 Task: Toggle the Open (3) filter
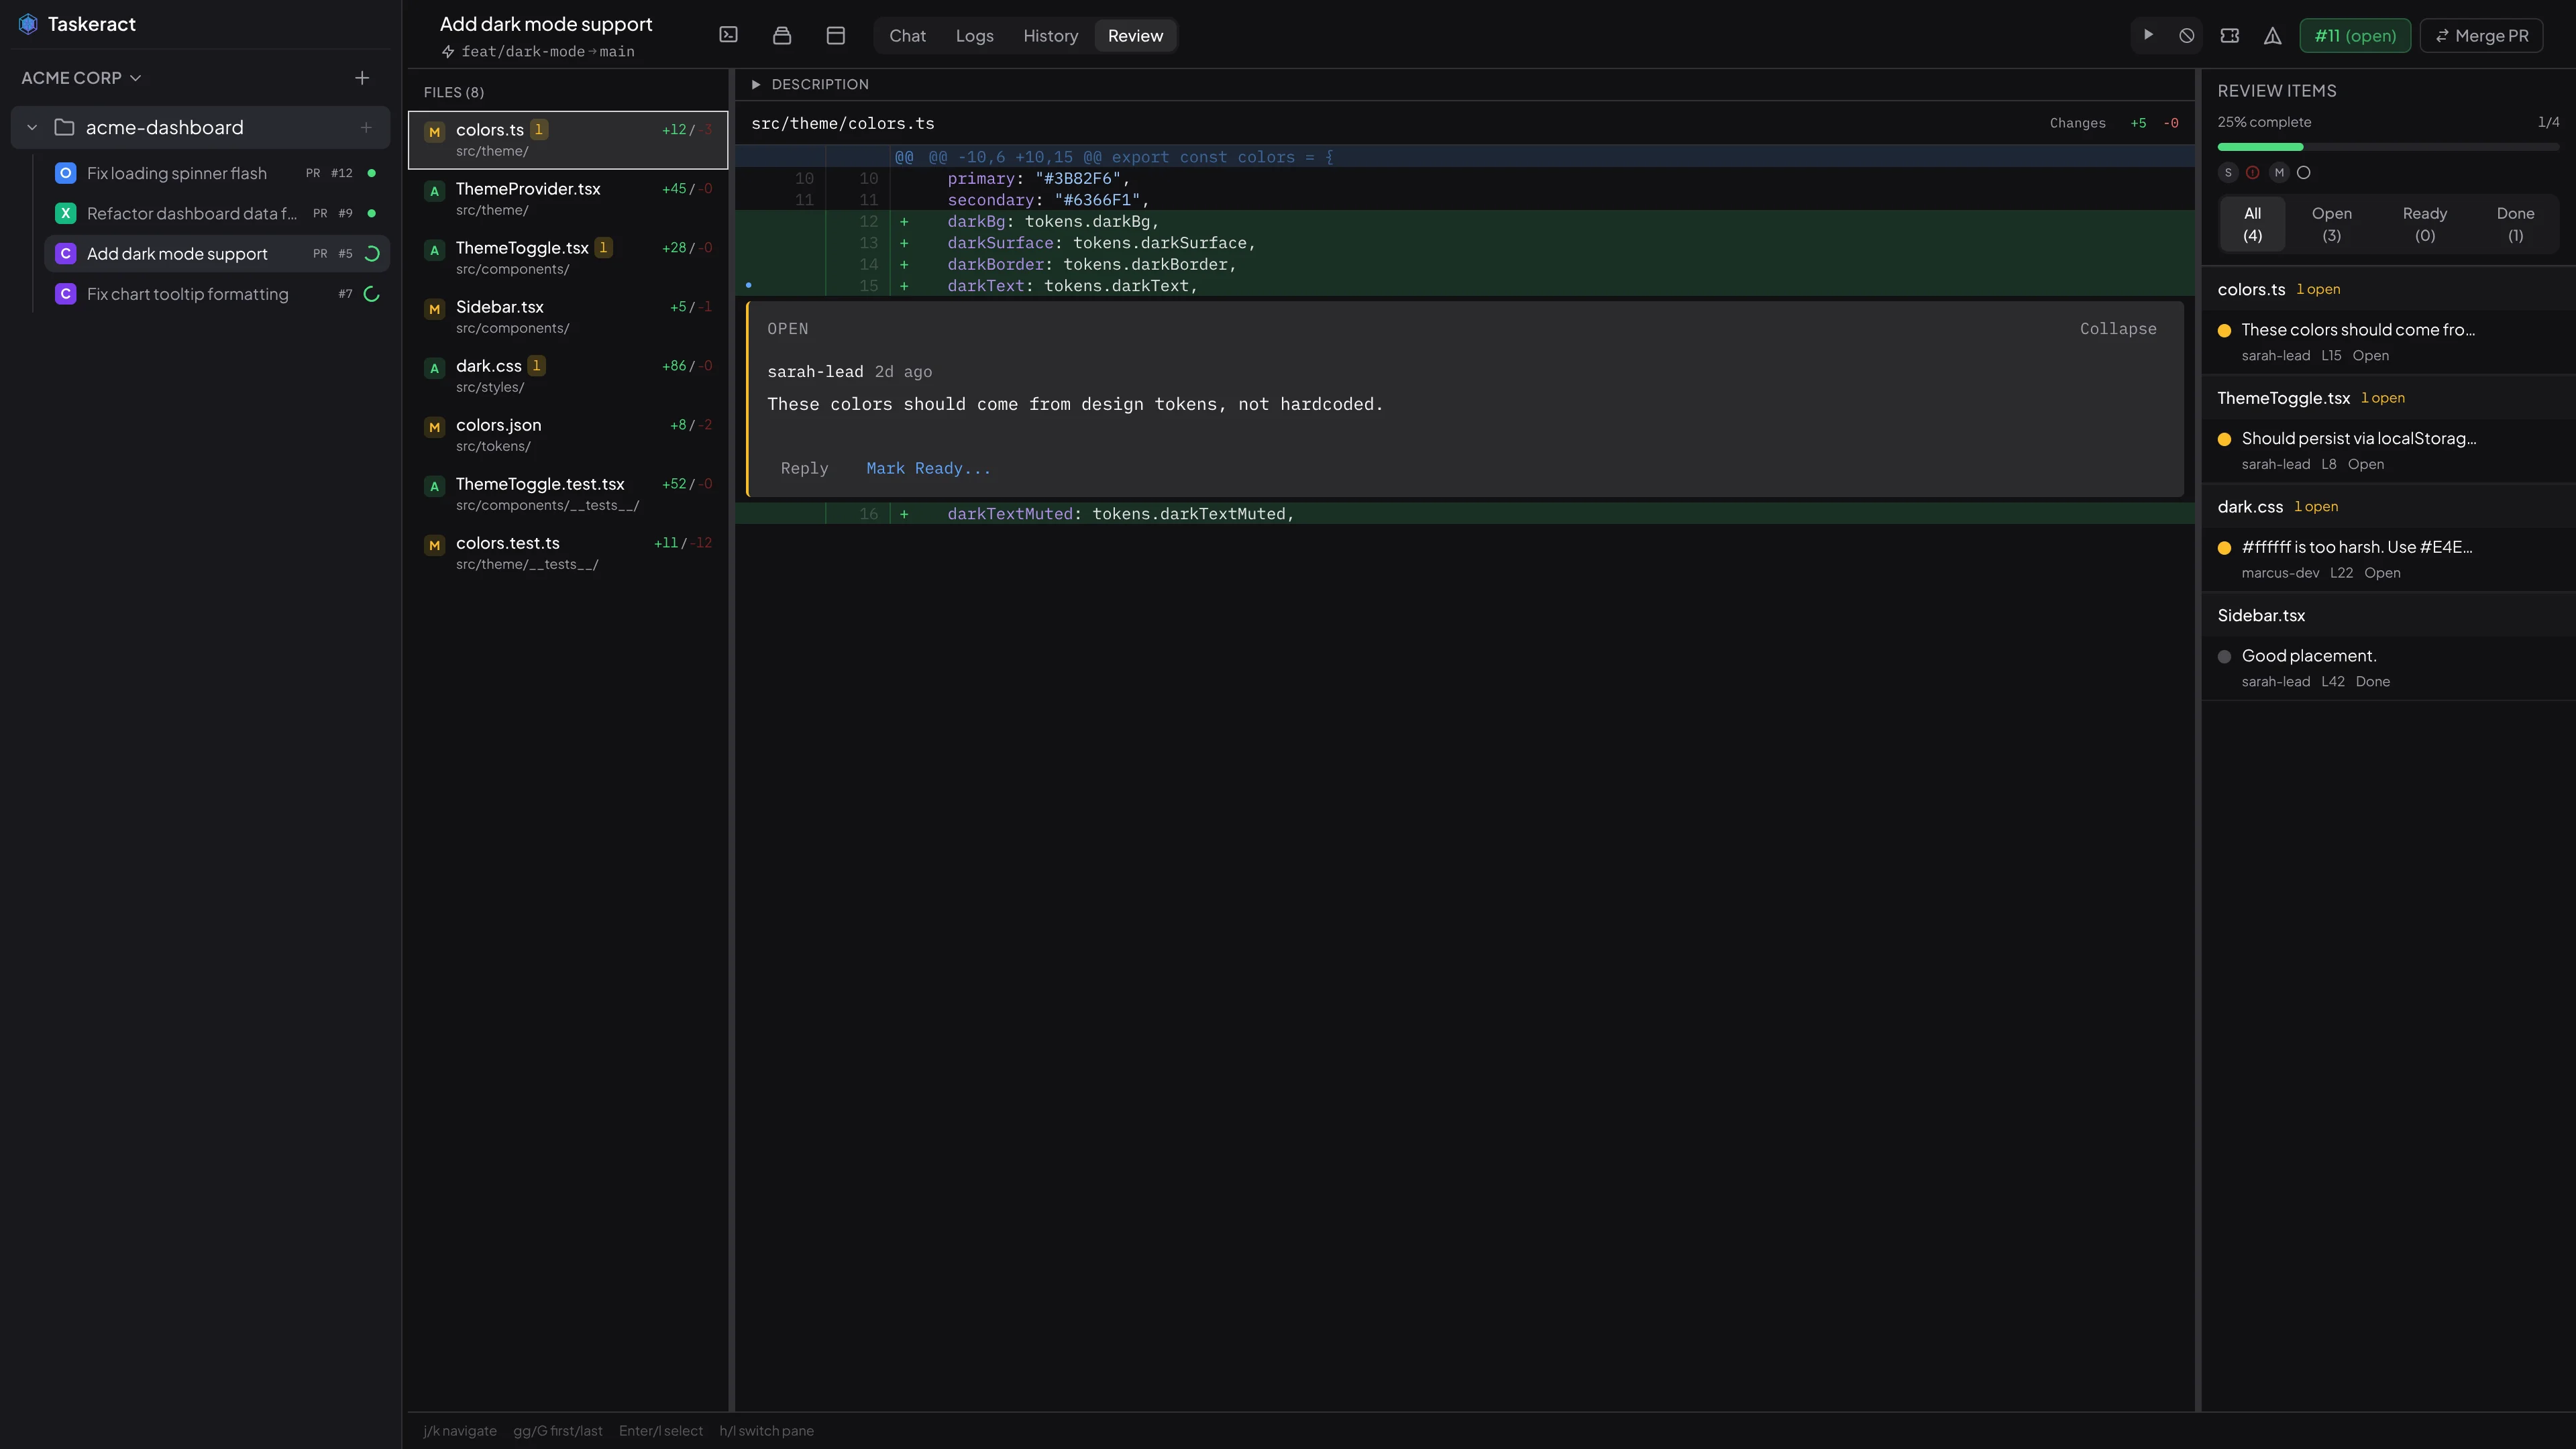coord(2331,223)
